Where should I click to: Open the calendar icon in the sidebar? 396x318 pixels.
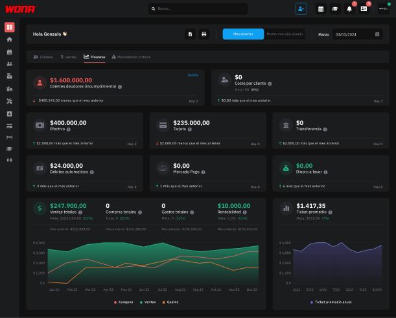coord(10,52)
